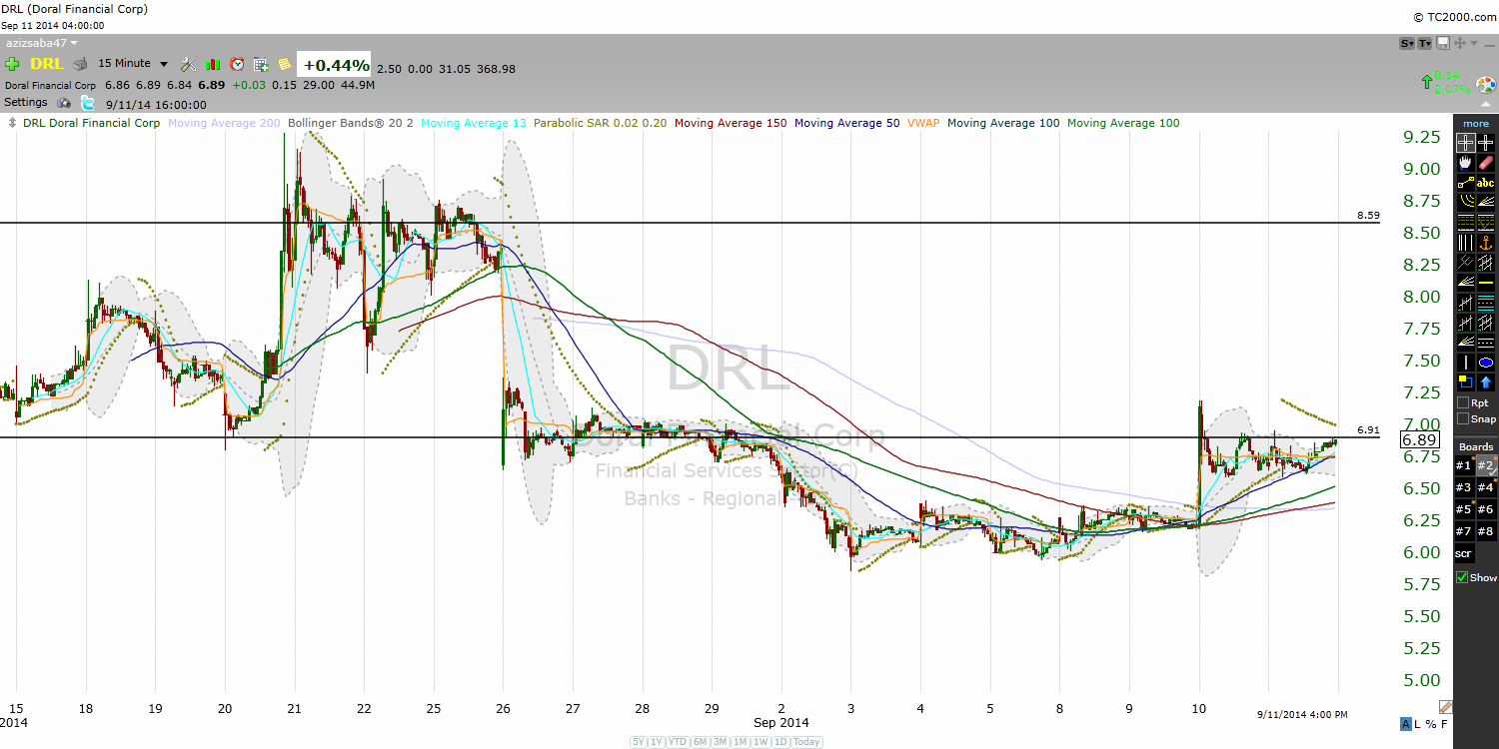Viewport: 1499px width, 749px height.
Task: Open the yellow sticky note icon
Action: coord(285,64)
